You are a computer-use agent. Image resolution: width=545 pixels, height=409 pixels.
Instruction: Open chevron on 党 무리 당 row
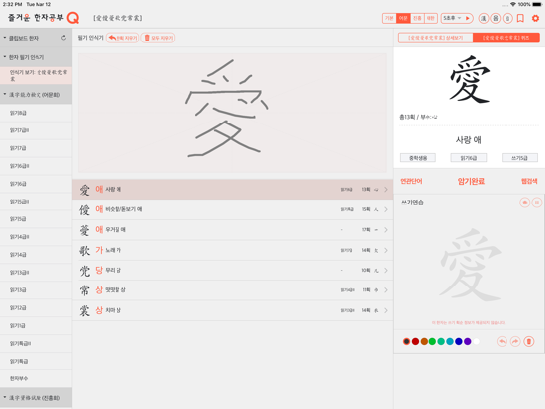click(386, 271)
